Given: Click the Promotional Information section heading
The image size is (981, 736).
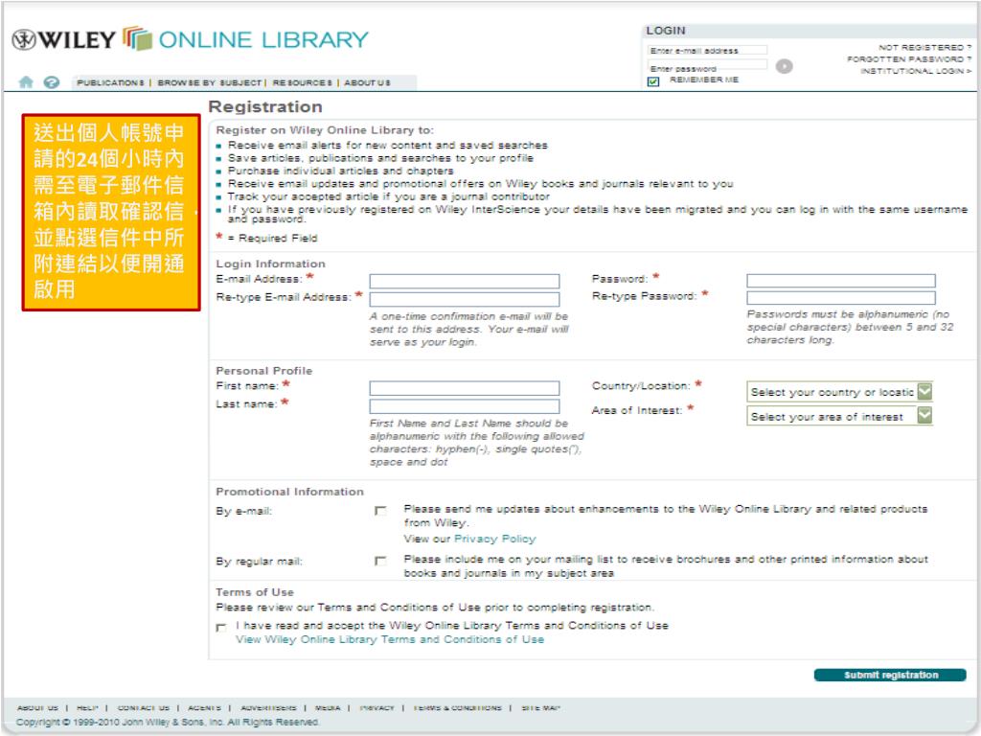Looking at the screenshot, I should [289, 492].
